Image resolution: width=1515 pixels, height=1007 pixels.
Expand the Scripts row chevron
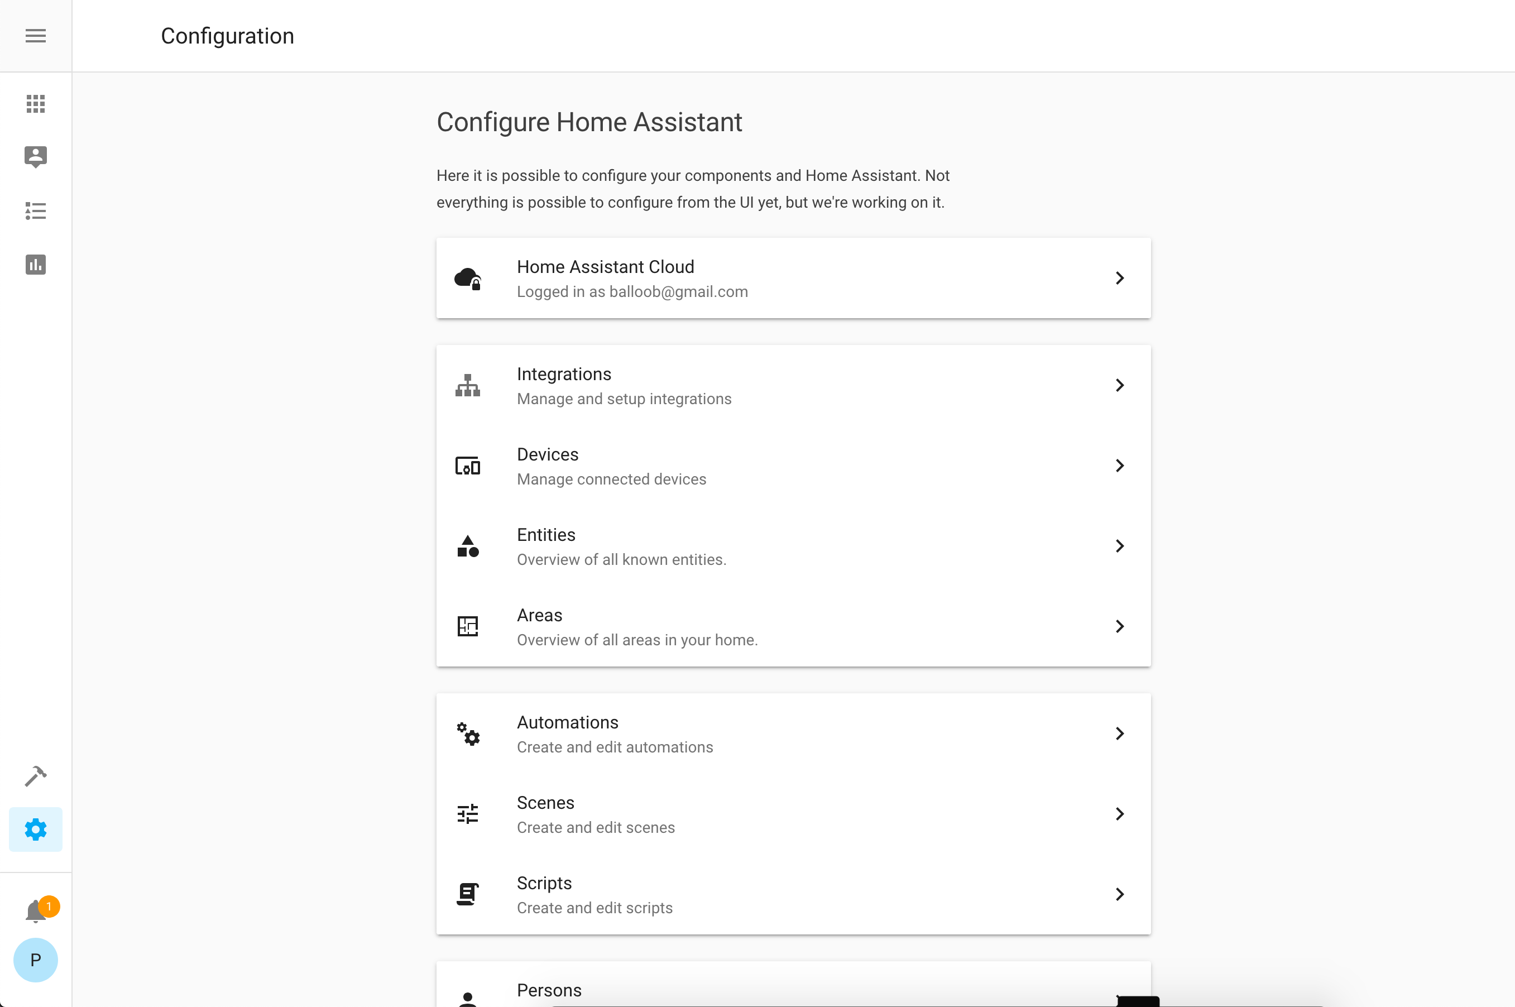[1119, 894]
